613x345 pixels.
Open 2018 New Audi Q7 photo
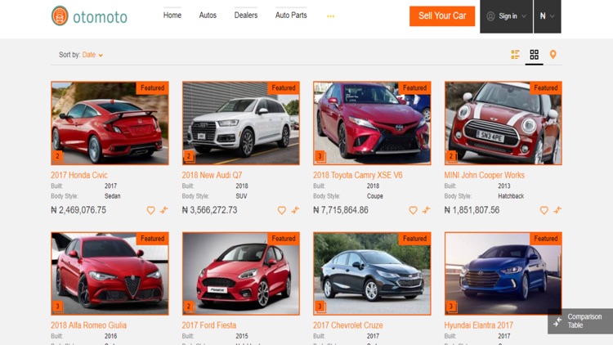tap(241, 123)
